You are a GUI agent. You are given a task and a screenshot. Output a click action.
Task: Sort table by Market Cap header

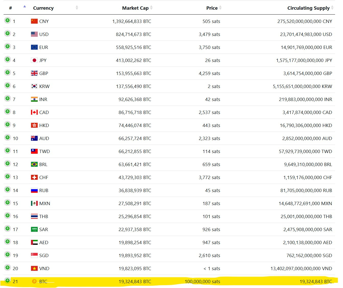pos(135,8)
